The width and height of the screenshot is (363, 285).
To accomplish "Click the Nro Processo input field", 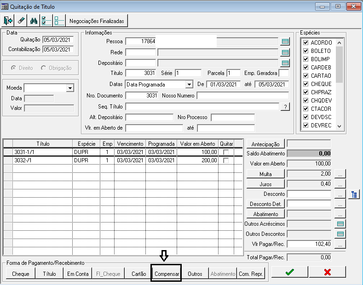I will [233, 117].
